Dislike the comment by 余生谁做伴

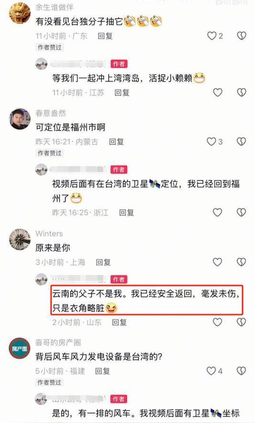click(242, 36)
